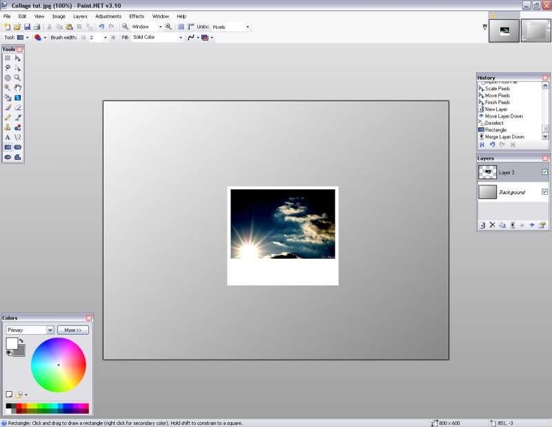
Task: Click the New file toolbar icon
Action: pyautogui.click(x=7, y=27)
